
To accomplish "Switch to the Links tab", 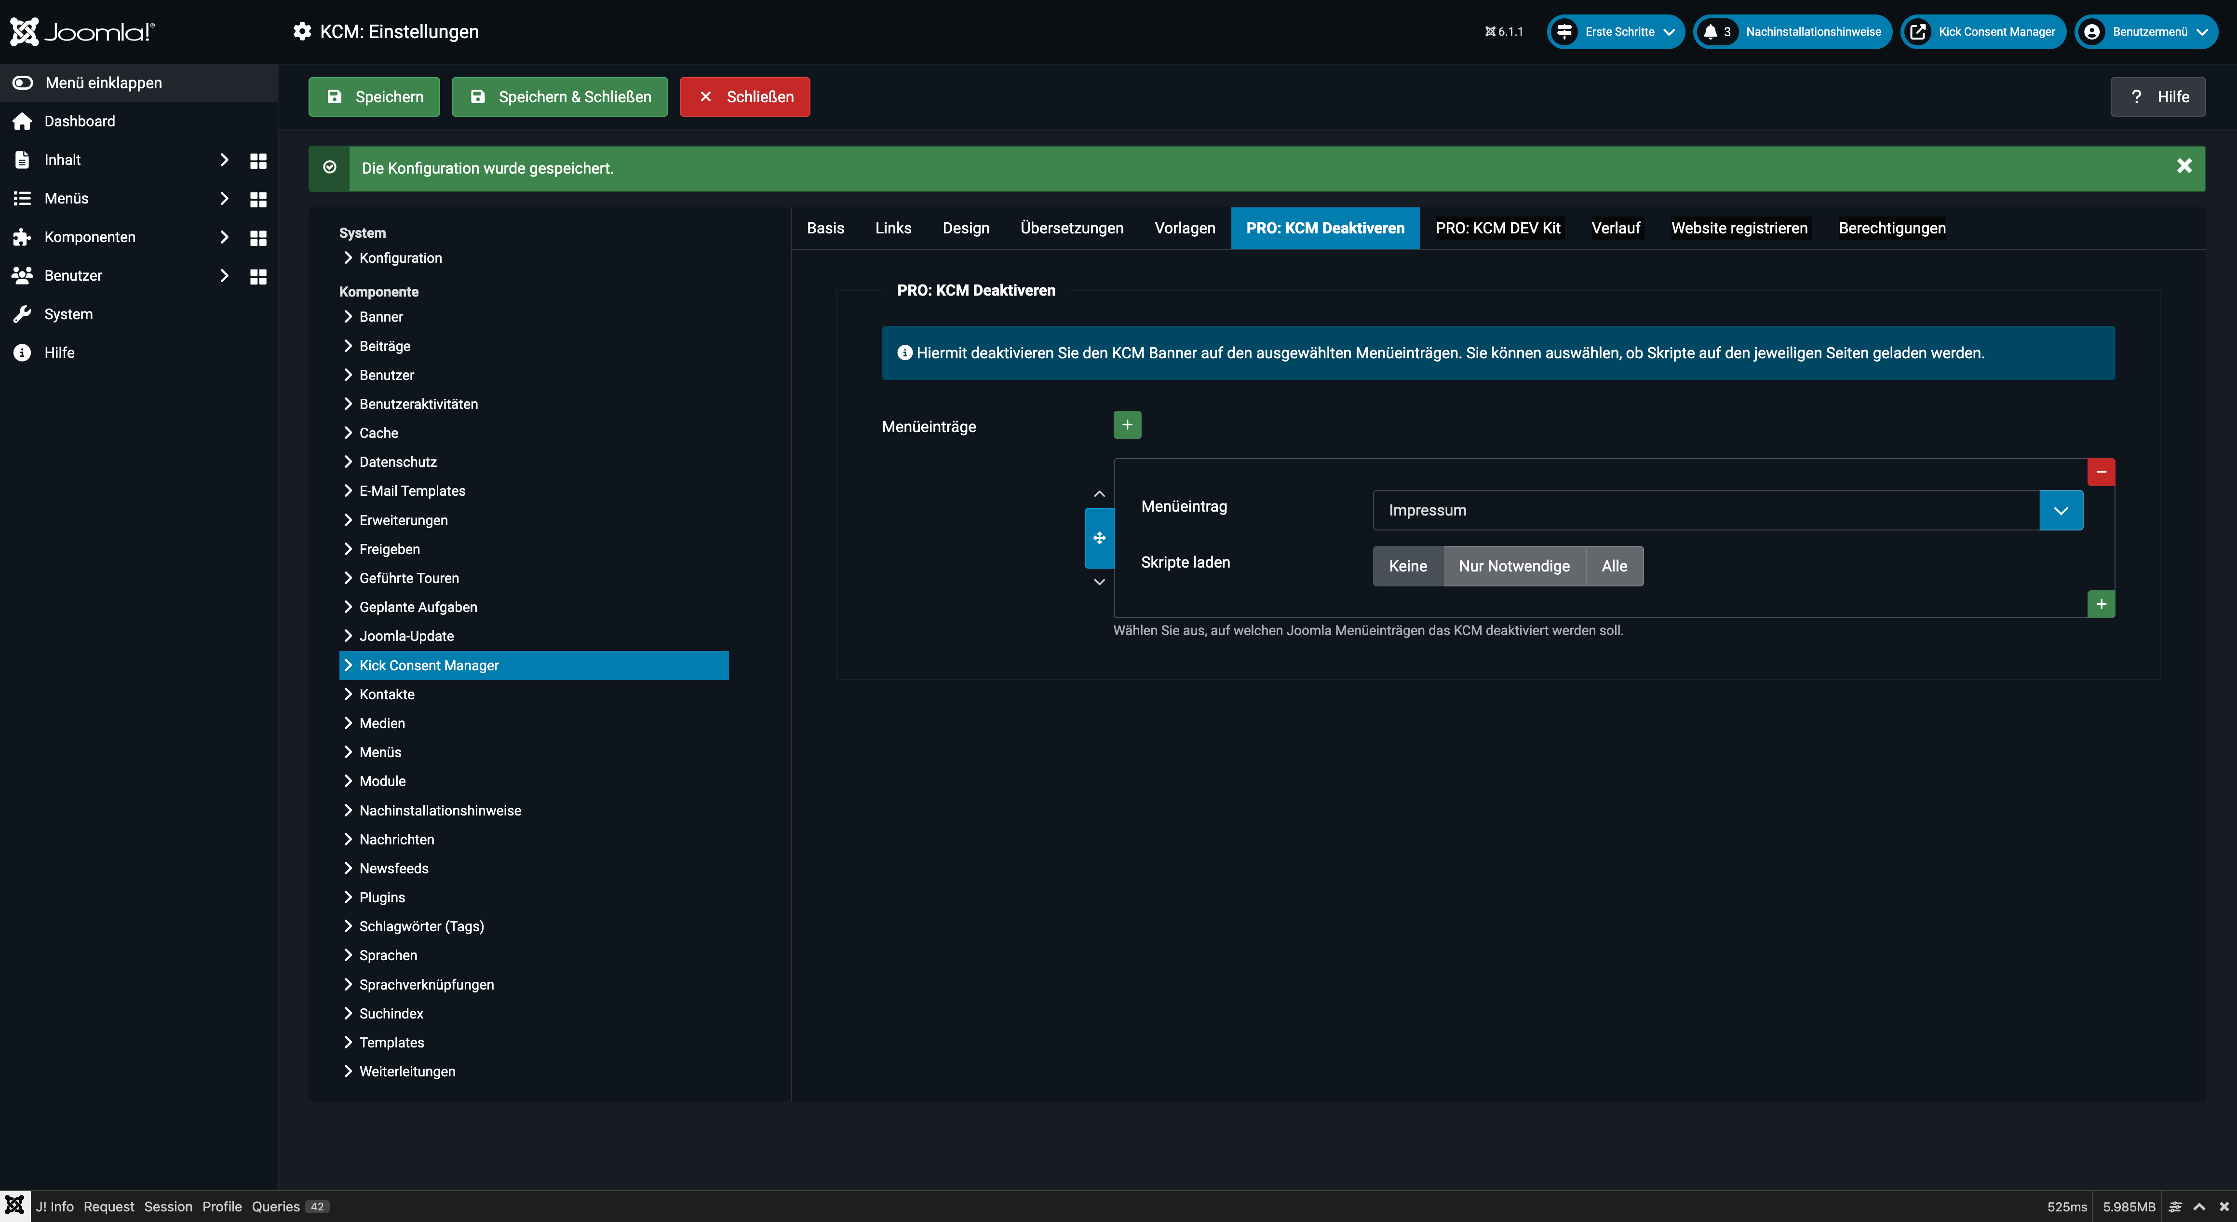I will click(893, 228).
